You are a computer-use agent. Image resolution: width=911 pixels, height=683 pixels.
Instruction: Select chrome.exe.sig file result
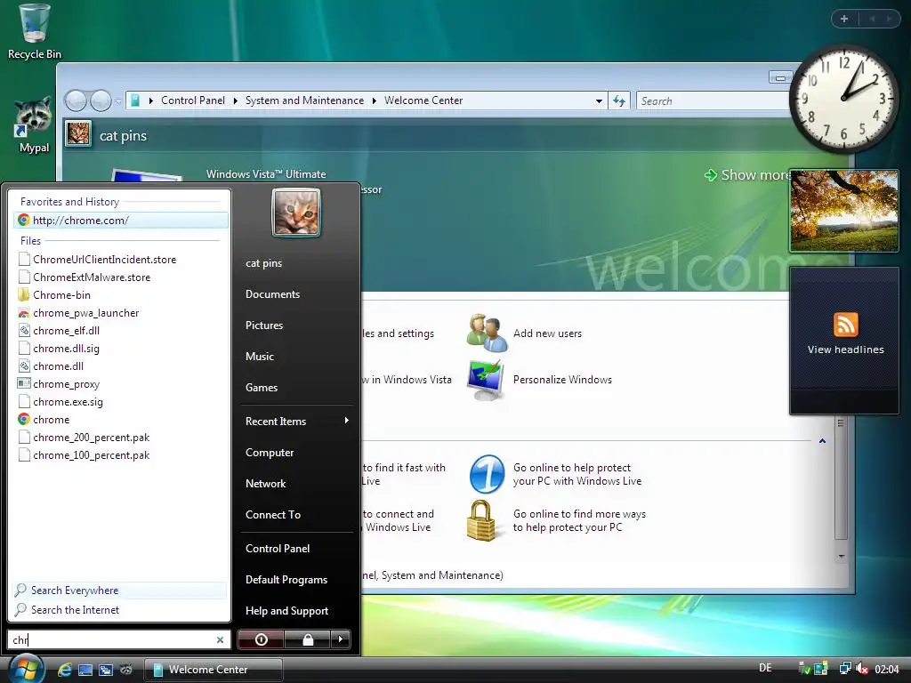pyautogui.click(x=68, y=402)
